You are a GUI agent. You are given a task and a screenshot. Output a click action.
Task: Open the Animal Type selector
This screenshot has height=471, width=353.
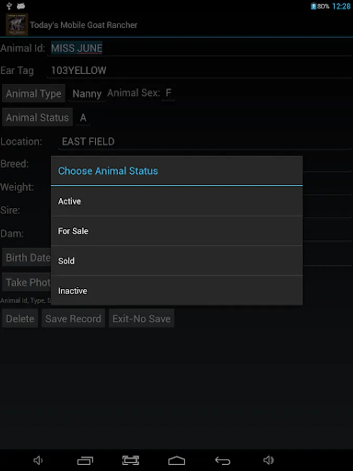click(33, 94)
